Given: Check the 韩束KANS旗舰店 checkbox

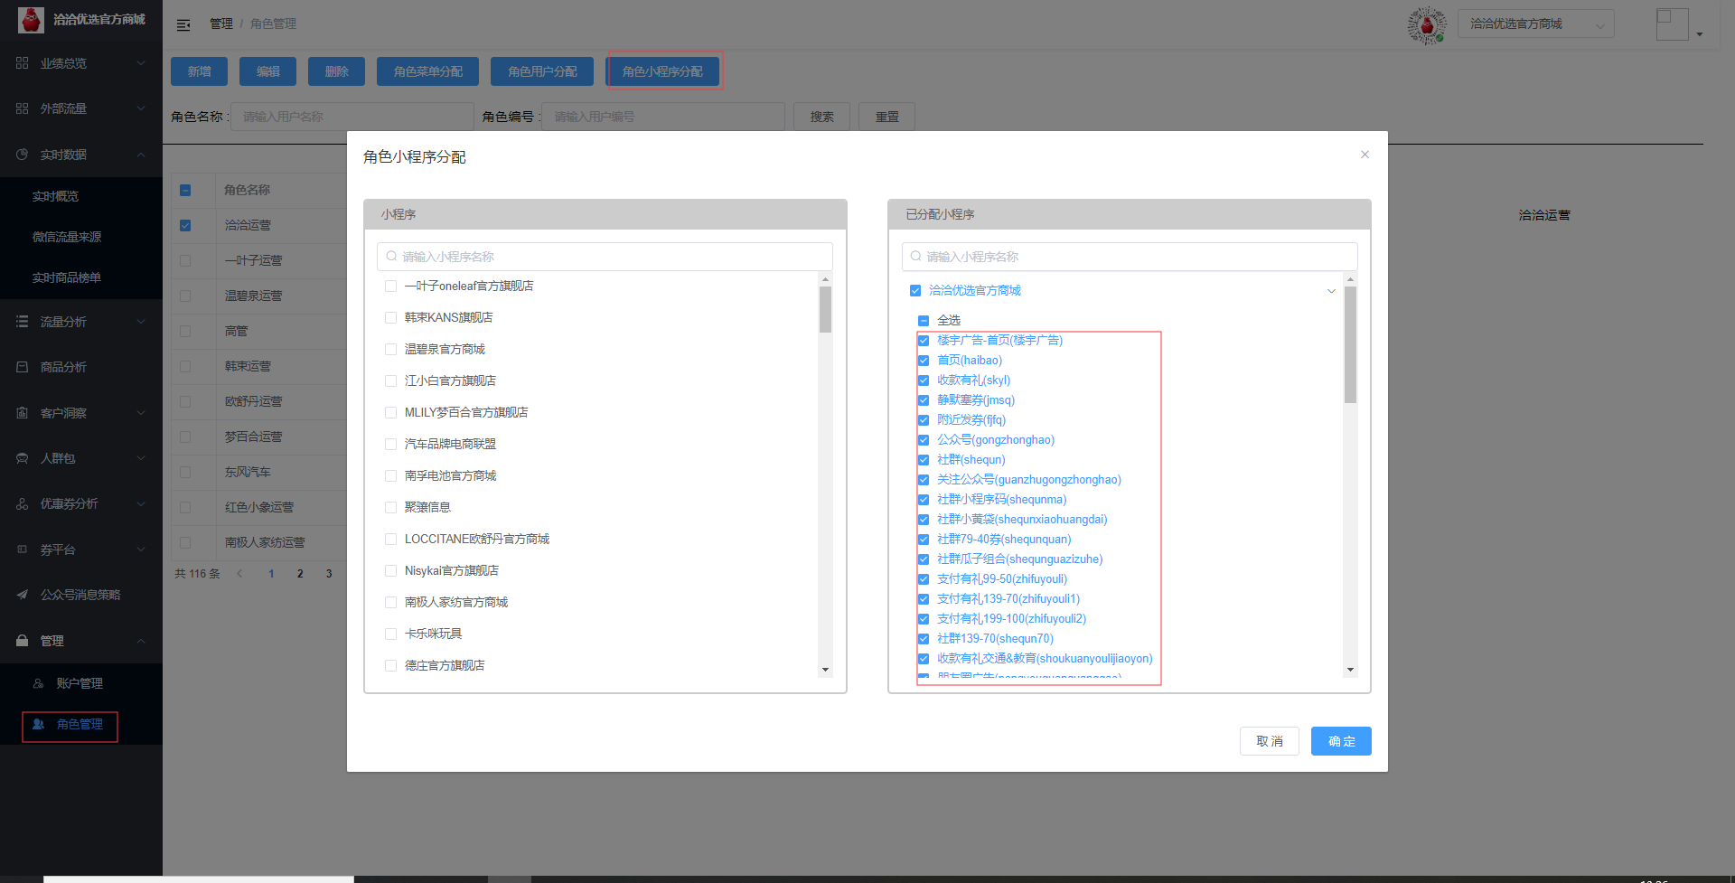Looking at the screenshot, I should click(391, 317).
